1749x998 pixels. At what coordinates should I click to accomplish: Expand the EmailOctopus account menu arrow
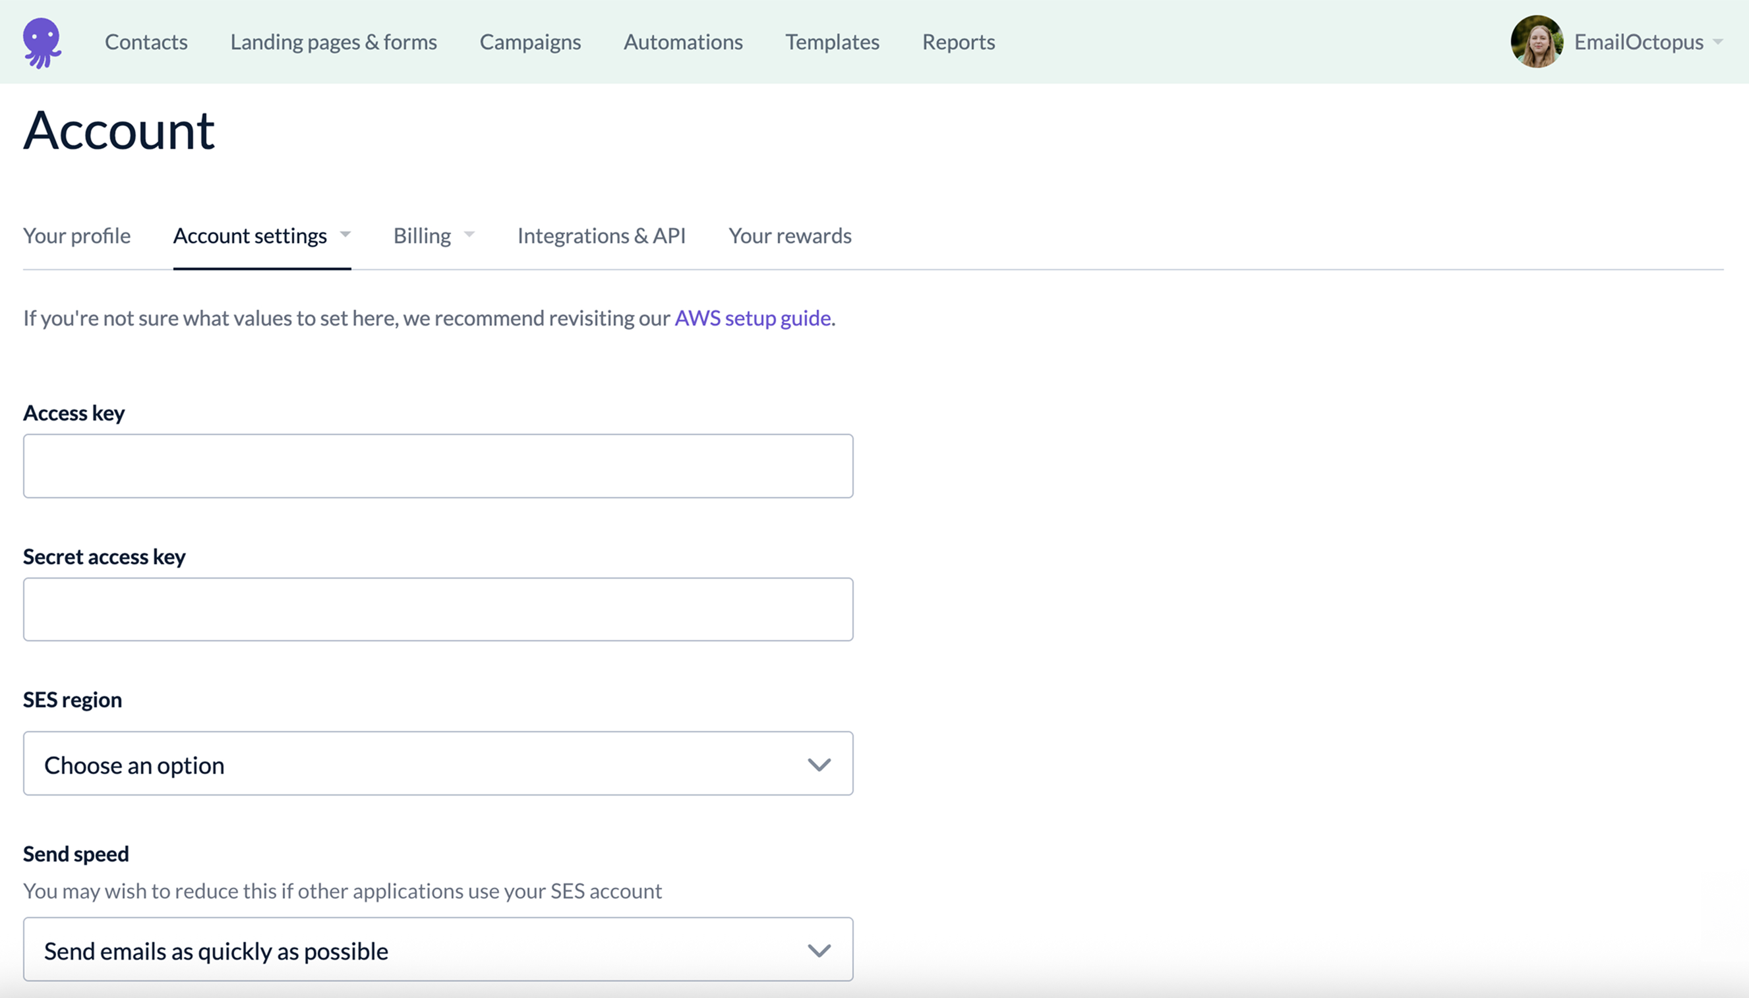(1717, 42)
